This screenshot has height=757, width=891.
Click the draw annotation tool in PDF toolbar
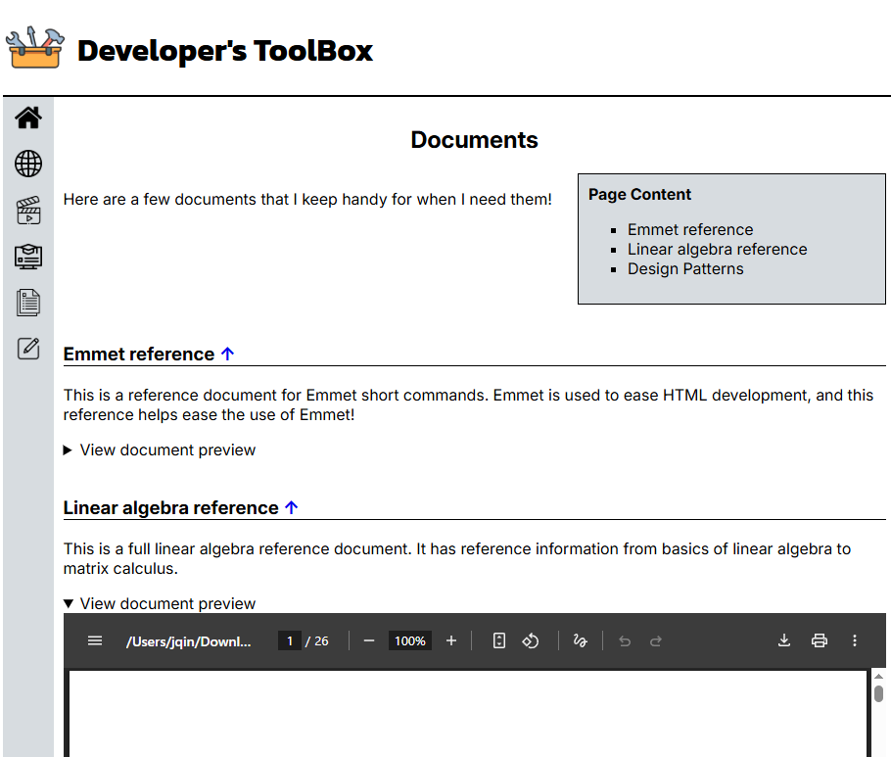580,640
